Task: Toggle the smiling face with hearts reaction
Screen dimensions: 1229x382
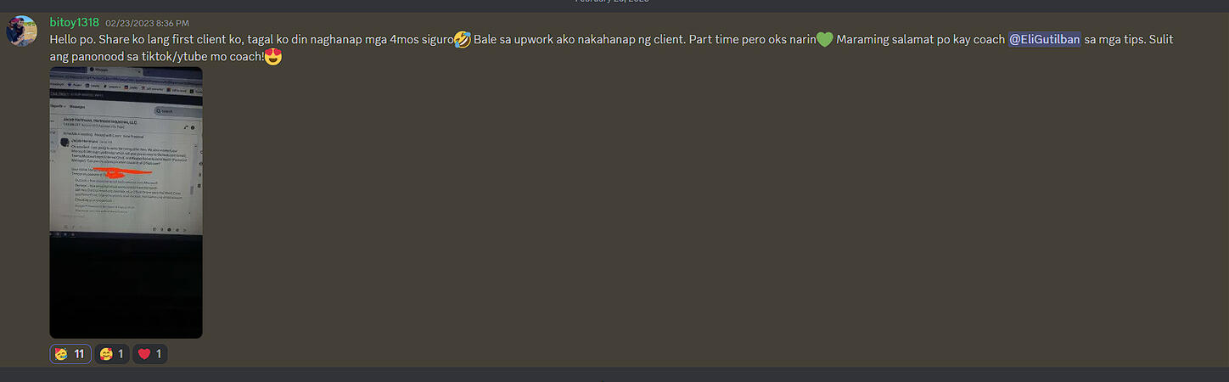Action: point(113,354)
